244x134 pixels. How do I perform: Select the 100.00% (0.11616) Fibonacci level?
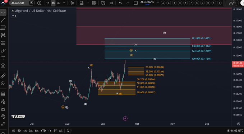(202, 59)
